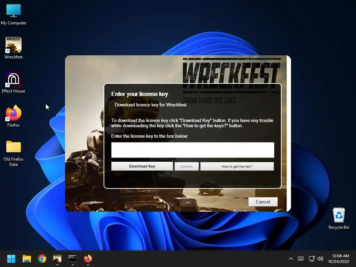
Task: Open the touch keyboard tray icon
Action: click(x=301, y=259)
